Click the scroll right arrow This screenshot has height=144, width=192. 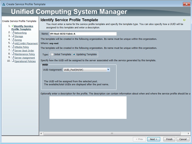point(188,134)
